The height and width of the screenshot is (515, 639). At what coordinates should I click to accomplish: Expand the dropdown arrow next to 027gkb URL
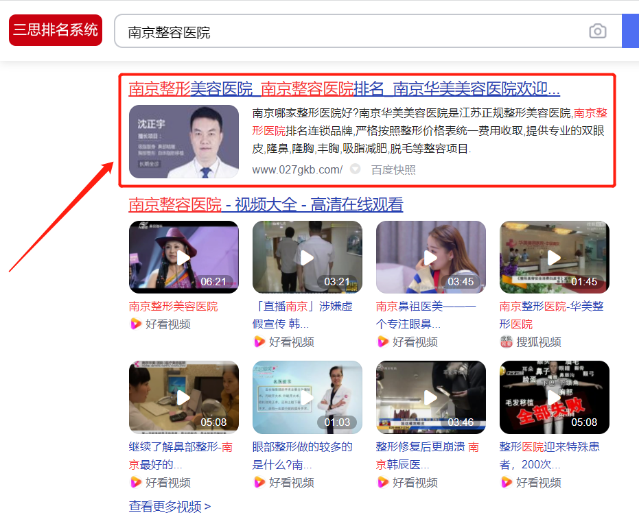[x=356, y=169]
